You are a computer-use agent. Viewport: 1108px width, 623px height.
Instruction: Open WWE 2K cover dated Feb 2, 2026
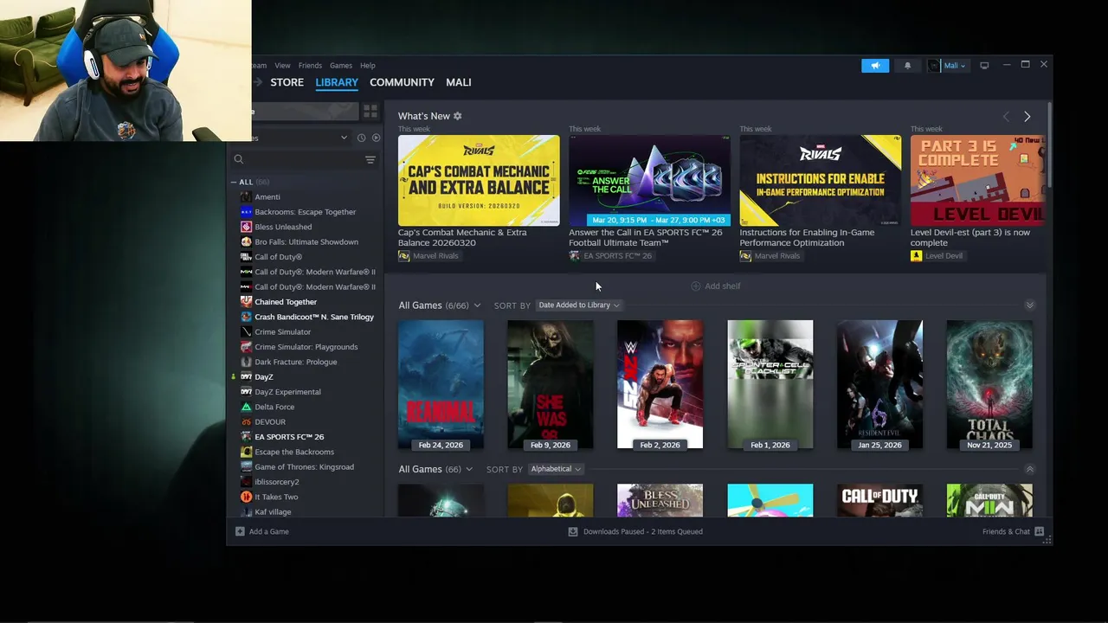(x=660, y=385)
